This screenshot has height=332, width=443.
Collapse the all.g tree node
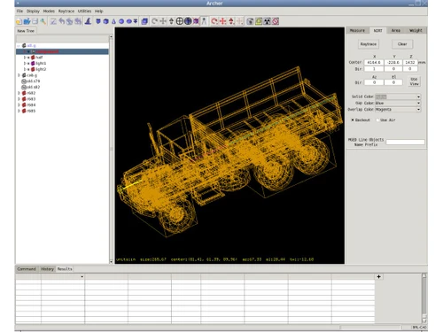coord(19,46)
